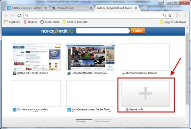Go back using the back arrow

pos(6,16)
